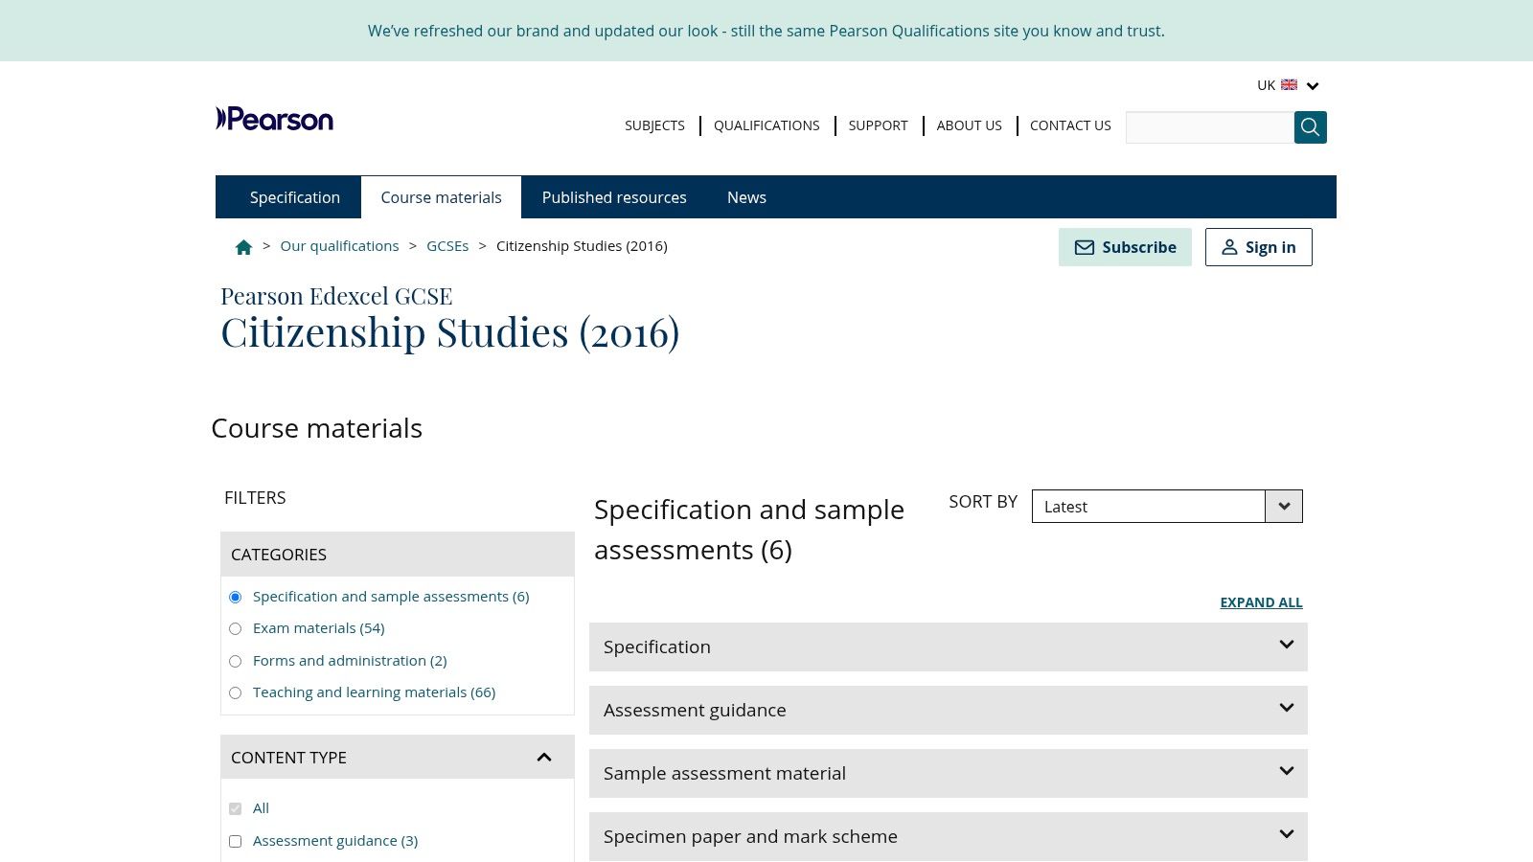The height and width of the screenshot is (862, 1533).
Task: Open the Sort By Latest dropdown
Action: pos(1167,507)
